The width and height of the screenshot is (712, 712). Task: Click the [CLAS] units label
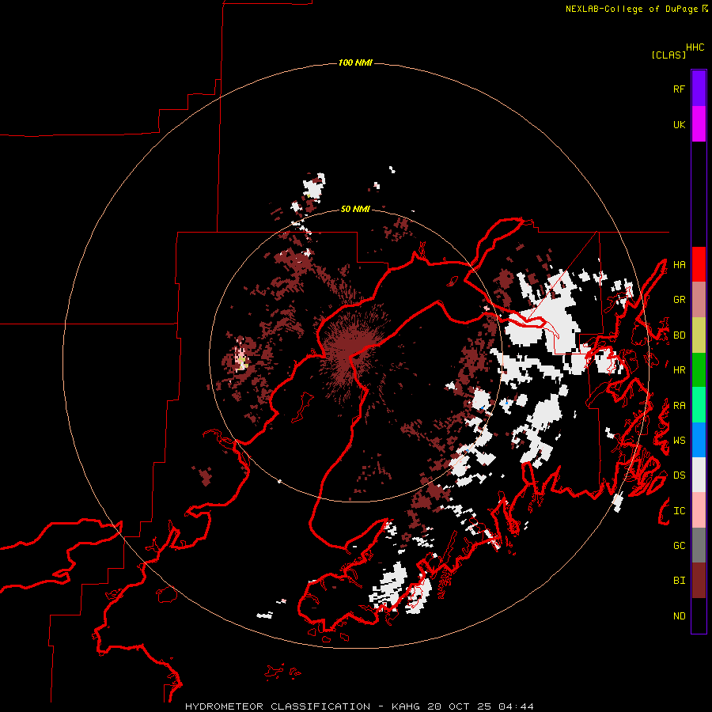(x=668, y=55)
